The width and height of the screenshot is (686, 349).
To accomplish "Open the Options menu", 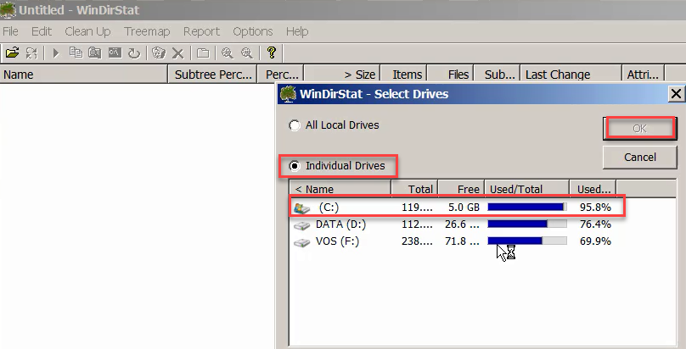I will point(253,31).
